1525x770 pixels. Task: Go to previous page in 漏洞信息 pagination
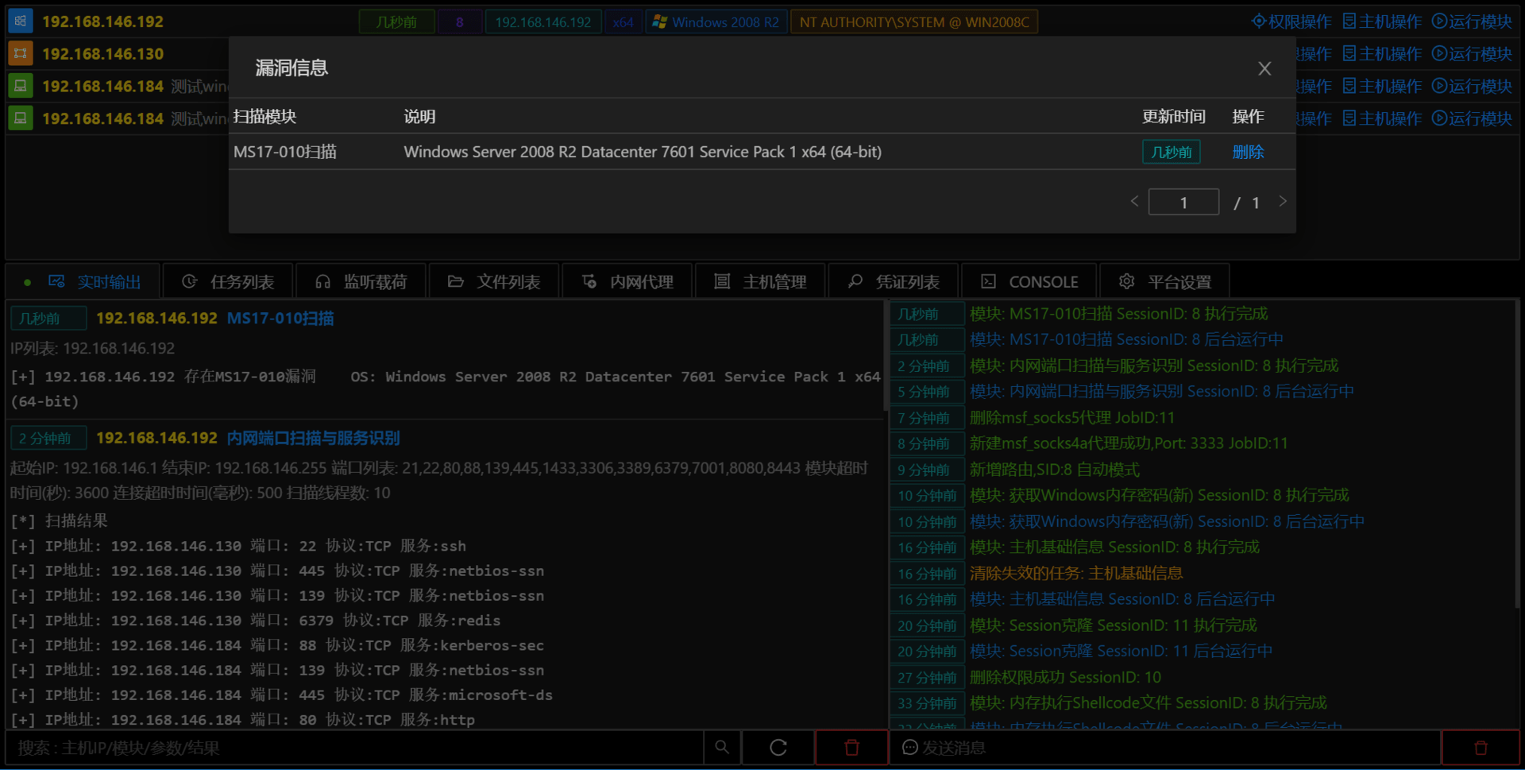tap(1134, 202)
